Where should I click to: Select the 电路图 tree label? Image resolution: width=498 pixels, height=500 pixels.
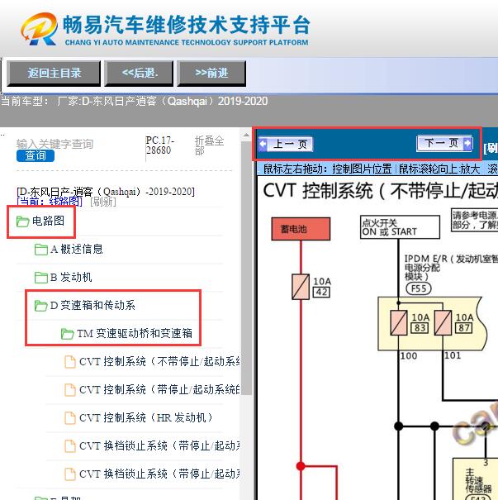tap(48, 221)
